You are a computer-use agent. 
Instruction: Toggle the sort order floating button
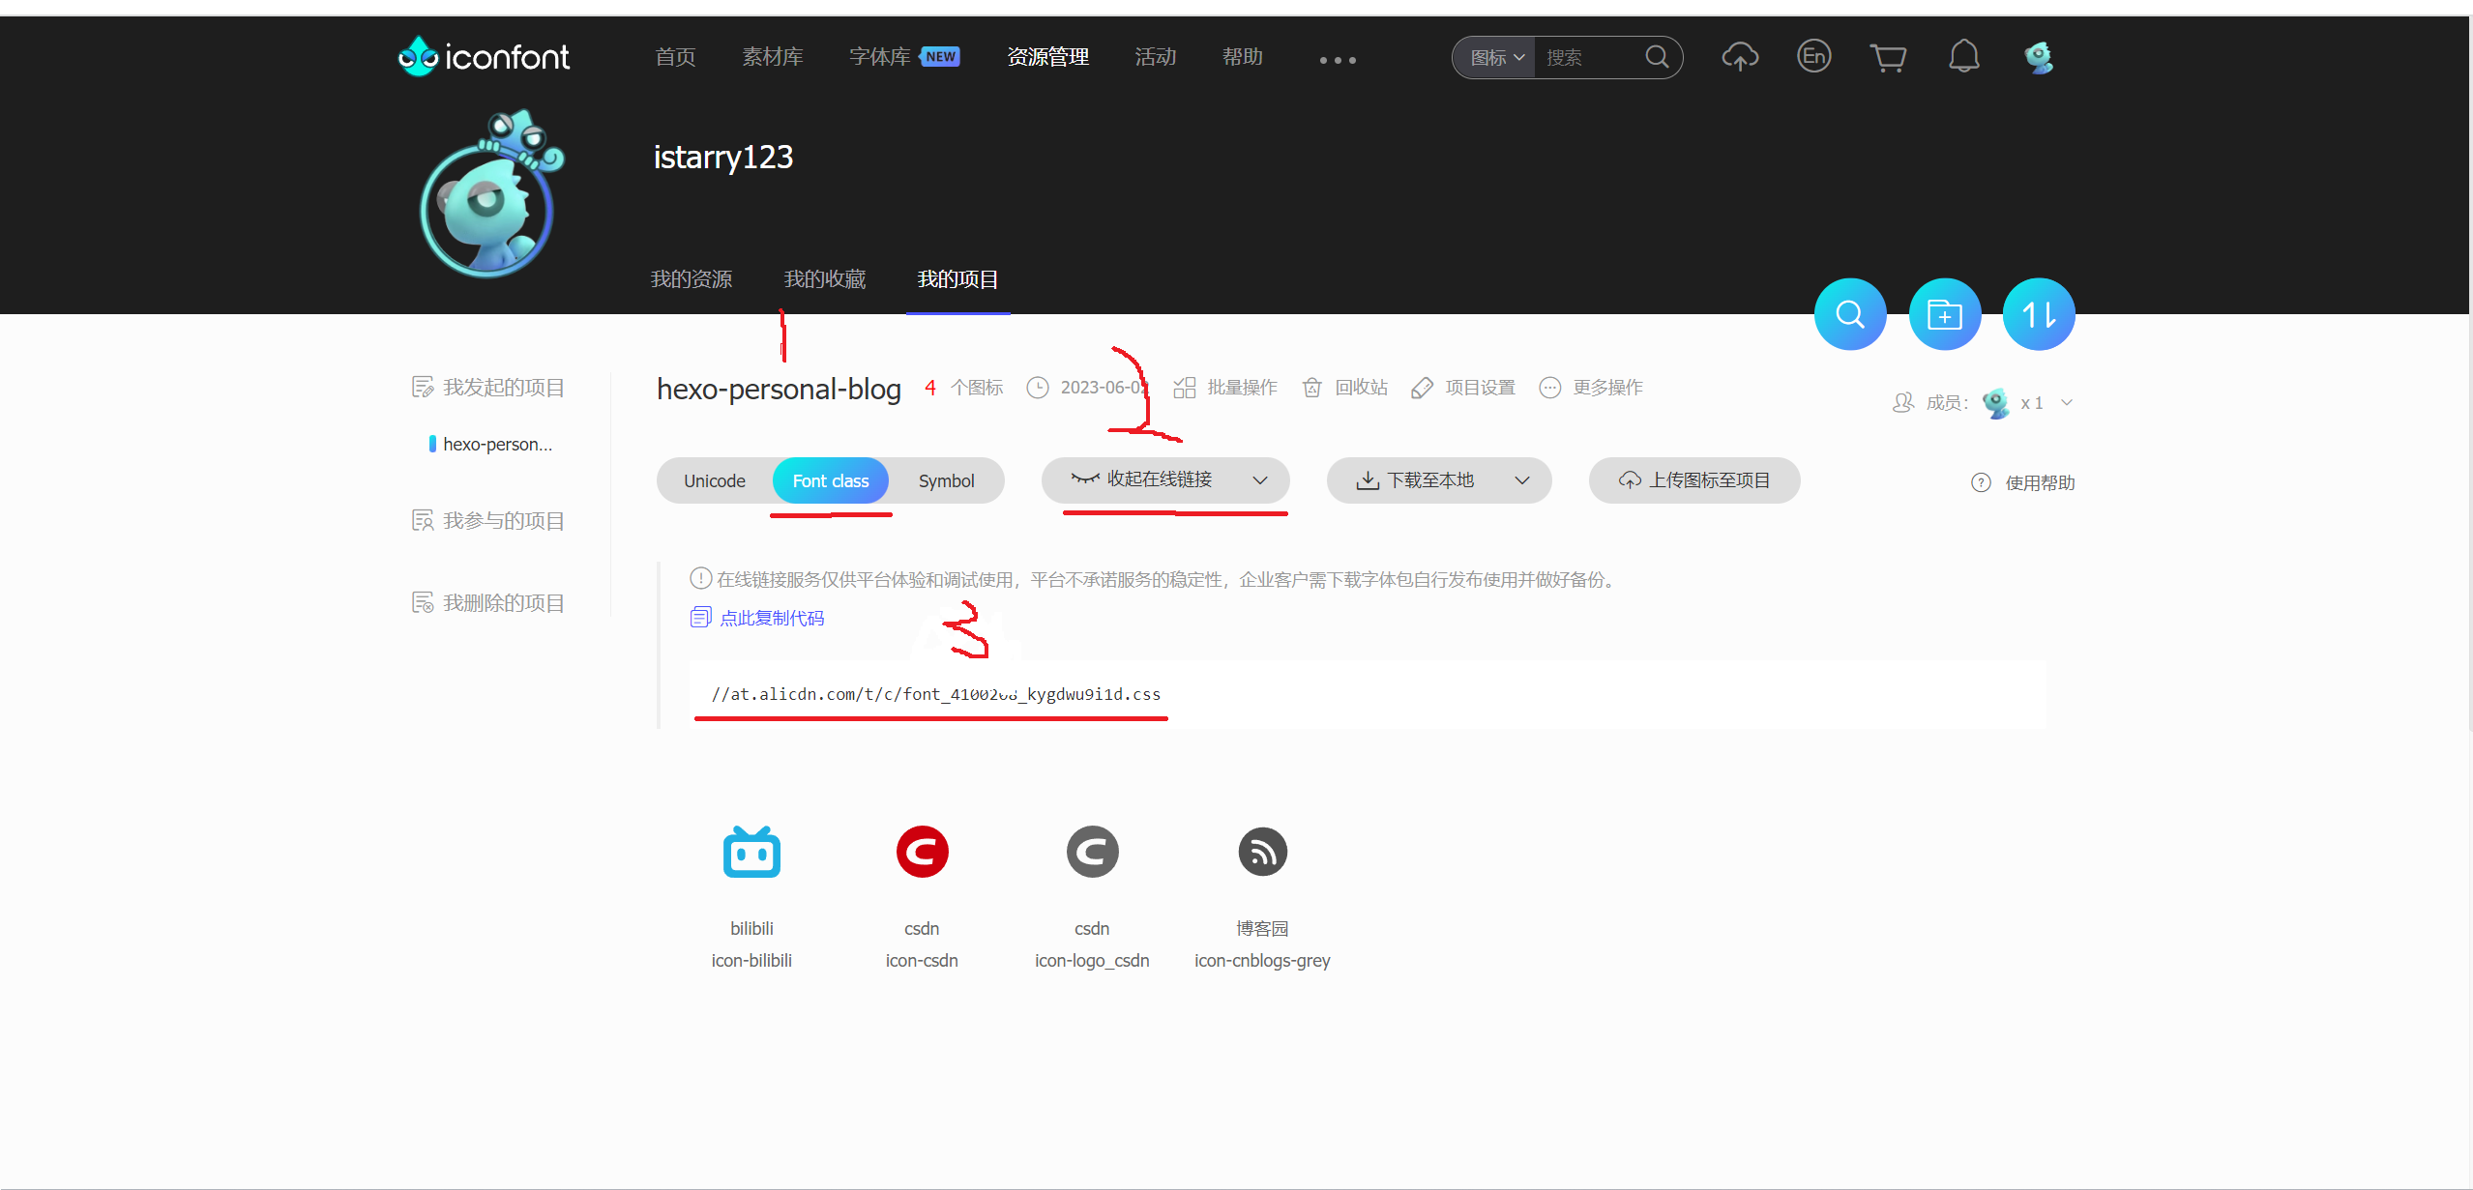click(2038, 313)
